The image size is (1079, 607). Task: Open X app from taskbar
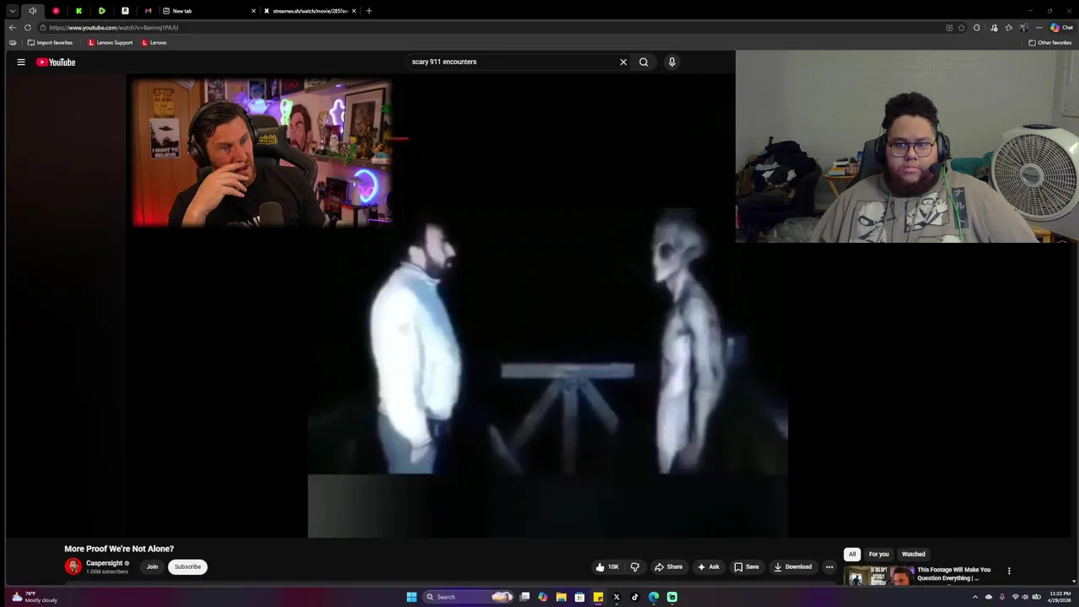tap(616, 597)
